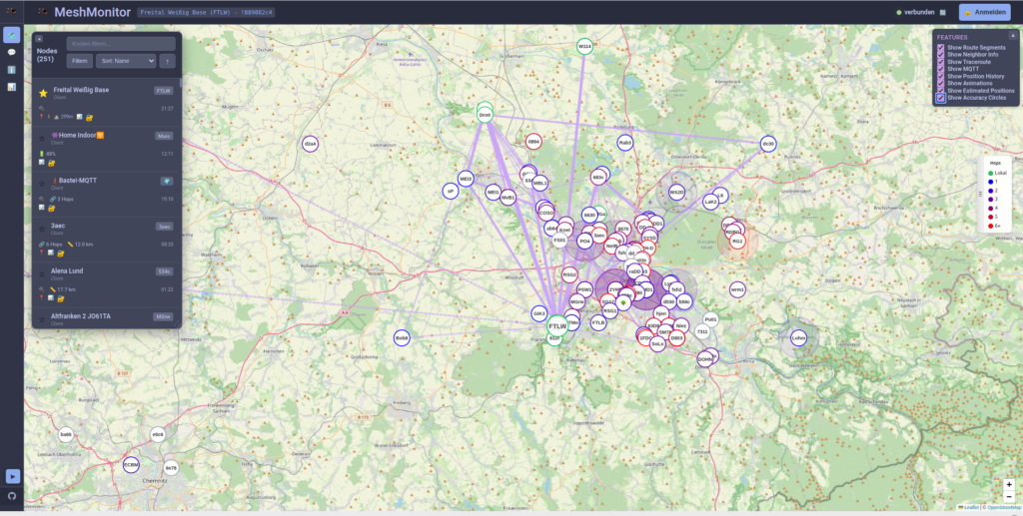Image resolution: width=1023 pixels, height=516 pixels.
Task: Click the GitHub icon in the sidebar
Action: pyautogui.click(x=12, y=495)
